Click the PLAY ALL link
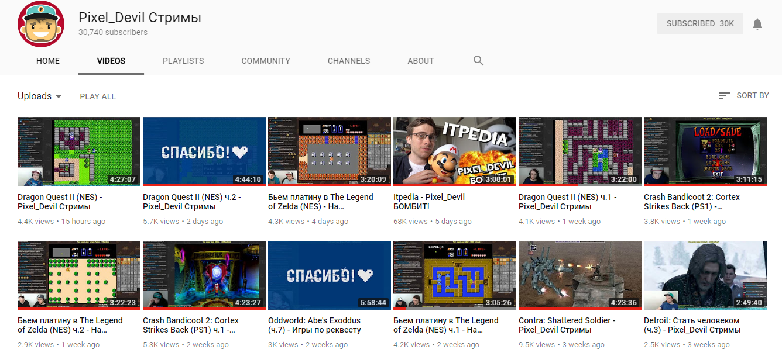This screenshot has width=782, height=356. pyautogui.click(x=98, y=96)
